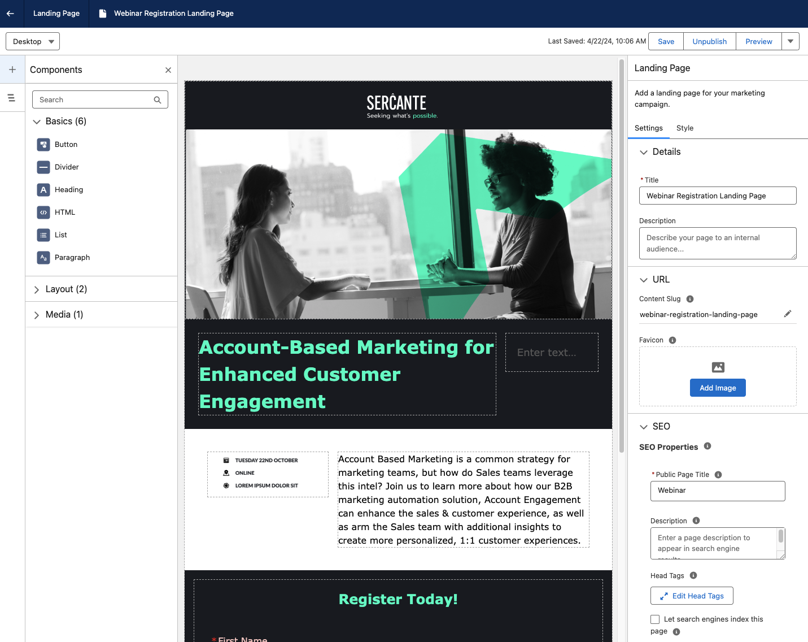Collapse the URL section
Image resolution: width=808 pixels, height=642 pixels.
644,280
